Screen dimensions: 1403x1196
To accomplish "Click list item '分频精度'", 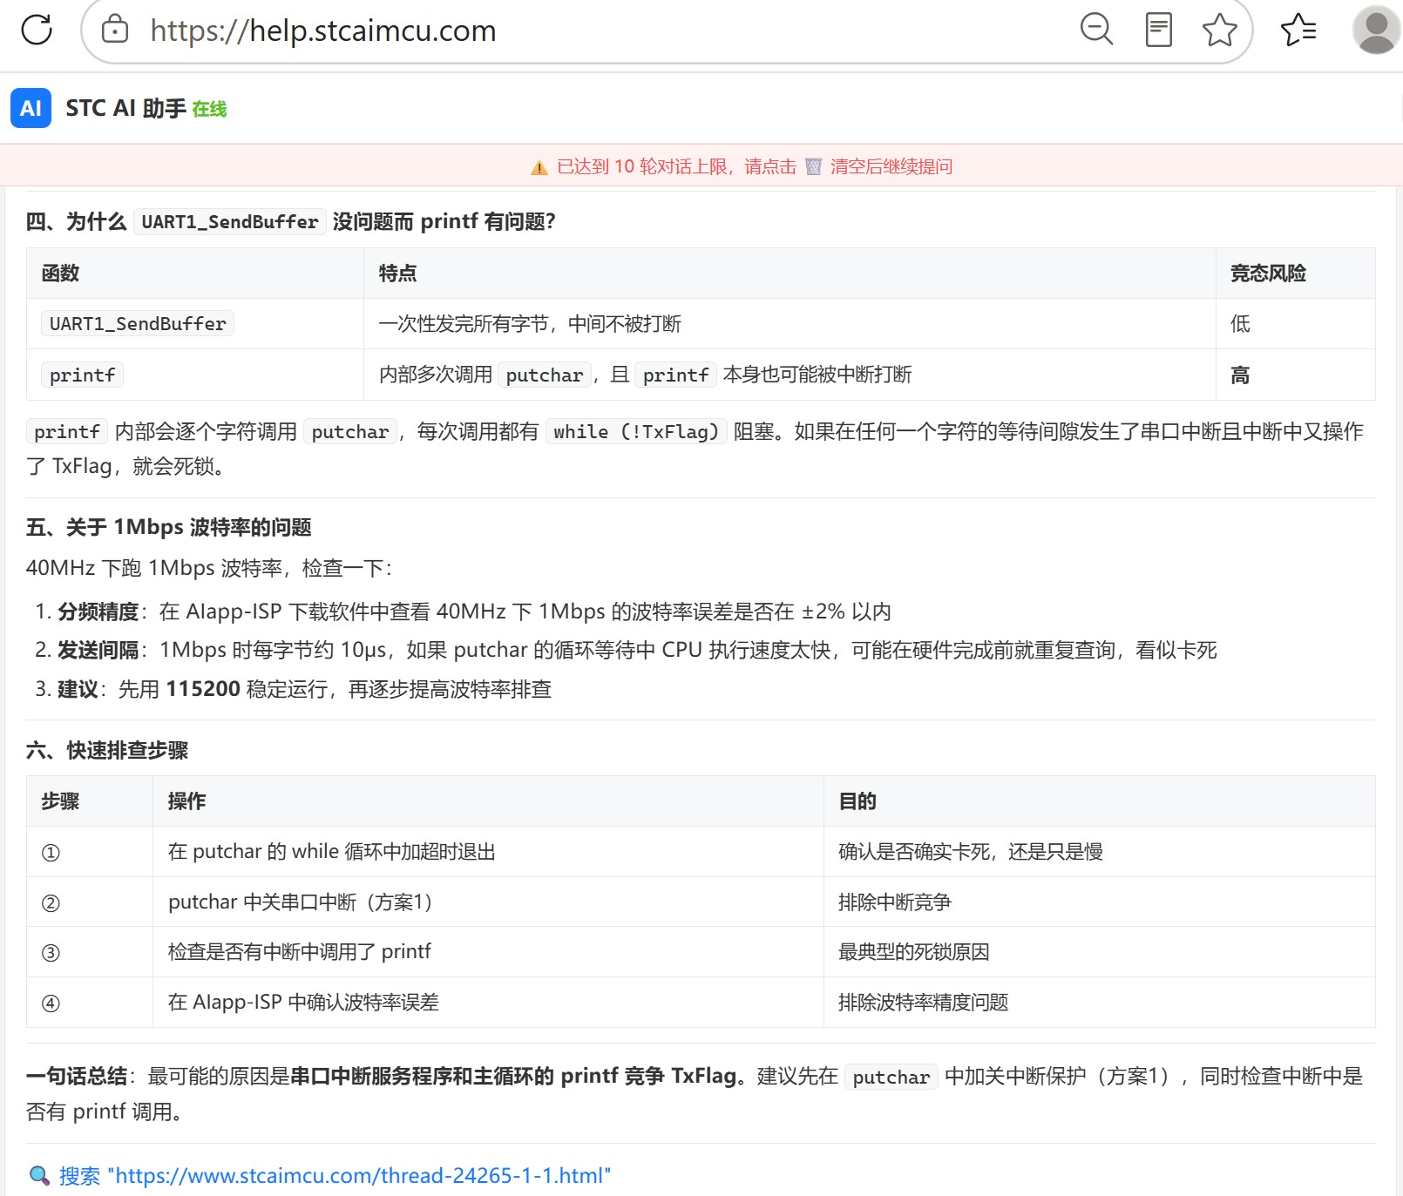I will (x=98, y=612).
